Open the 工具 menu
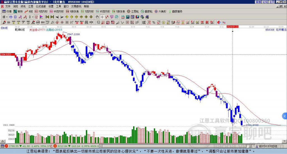This screenshot has height=154, width=287. click(x=58, y=6)
